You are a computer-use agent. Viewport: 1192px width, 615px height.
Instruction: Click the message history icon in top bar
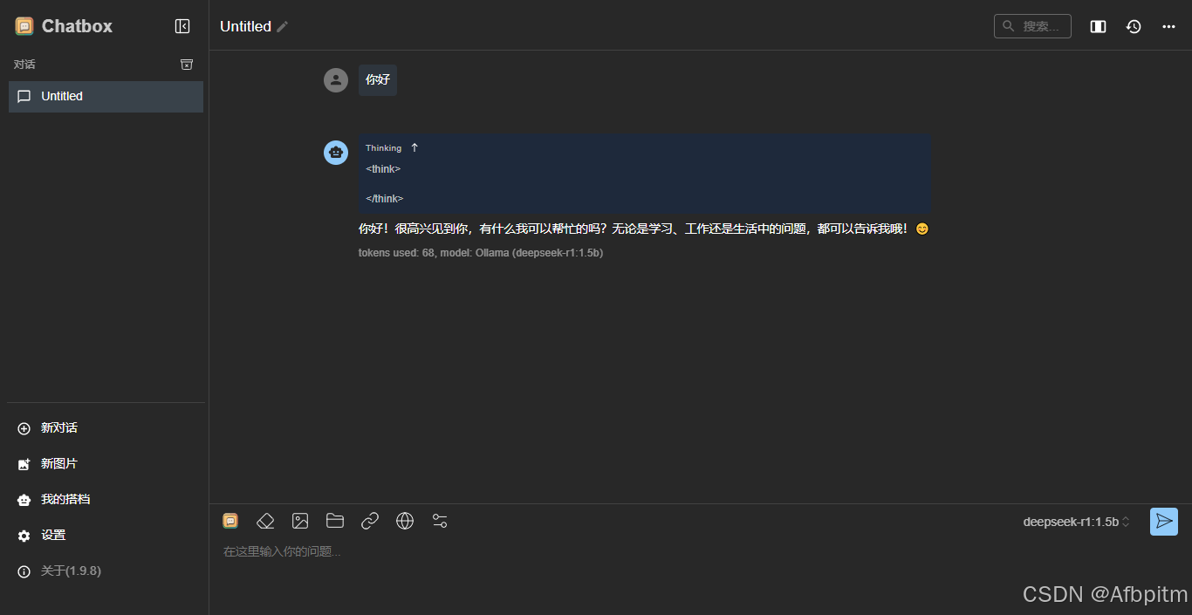1133,26
